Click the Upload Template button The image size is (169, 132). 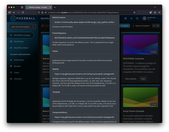[x=141, y=26]
